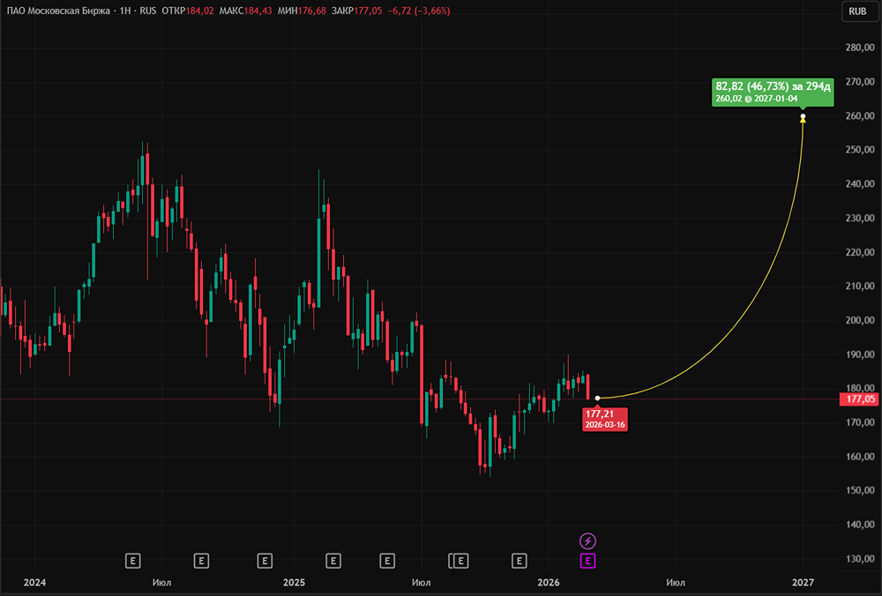Click the ПАО Московская Биржа symbol title
Viewport: 882px width, 596px height.
coord(58,11)
